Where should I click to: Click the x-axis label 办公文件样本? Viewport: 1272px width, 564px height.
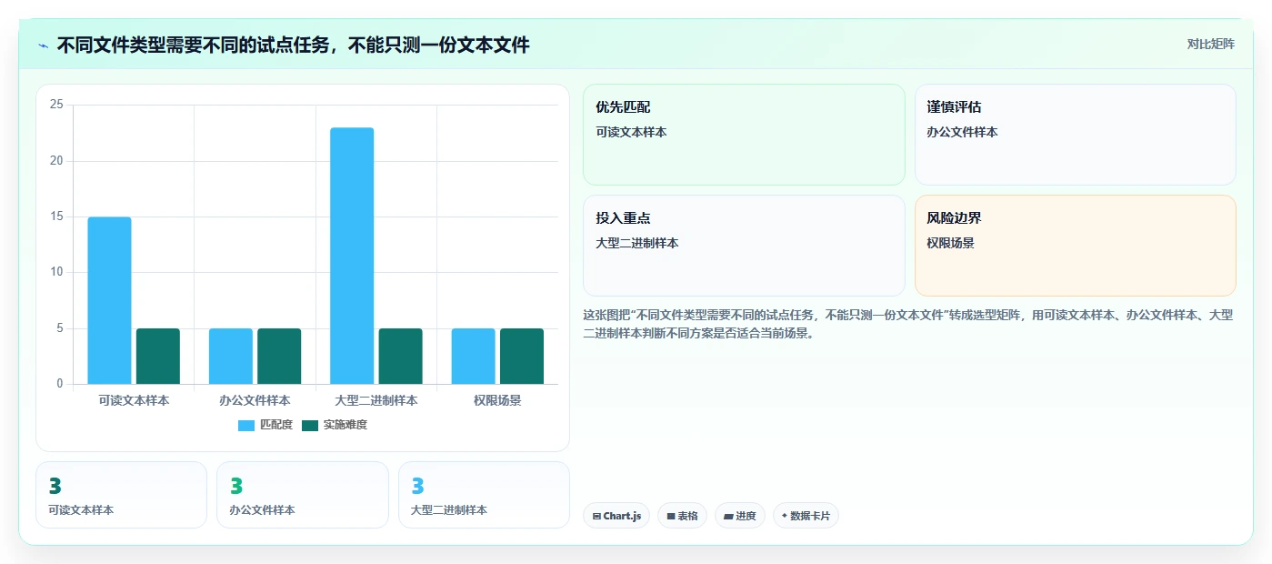point(255,400)
